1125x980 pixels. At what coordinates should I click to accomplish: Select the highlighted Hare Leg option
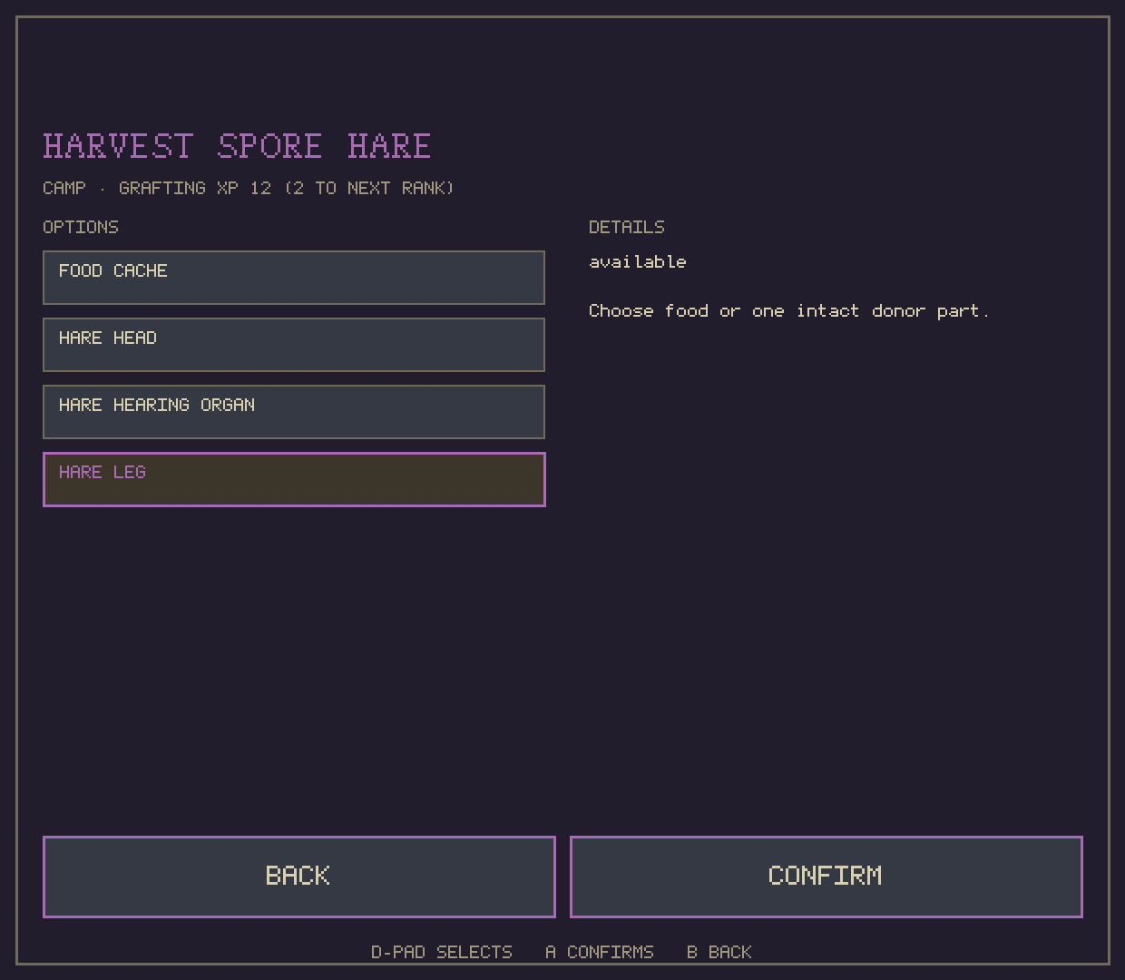[294, 479]
